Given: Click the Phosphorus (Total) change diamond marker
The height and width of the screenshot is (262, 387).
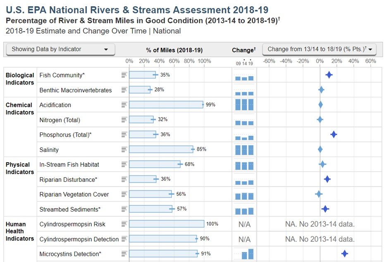Looking at the screenshot, I should pyautogui.click(x=333, y=135).
